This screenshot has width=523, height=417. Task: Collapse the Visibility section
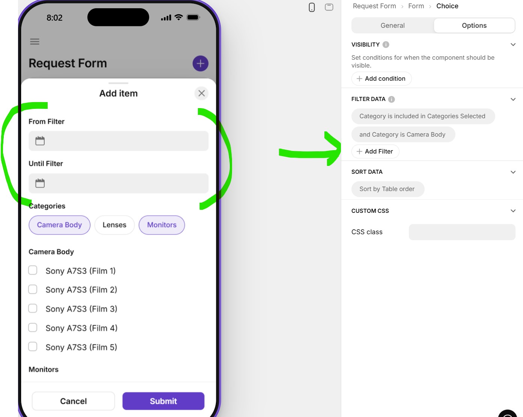pos(513,45)
